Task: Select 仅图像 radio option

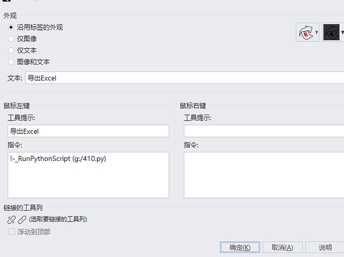Action: [11, 39]
